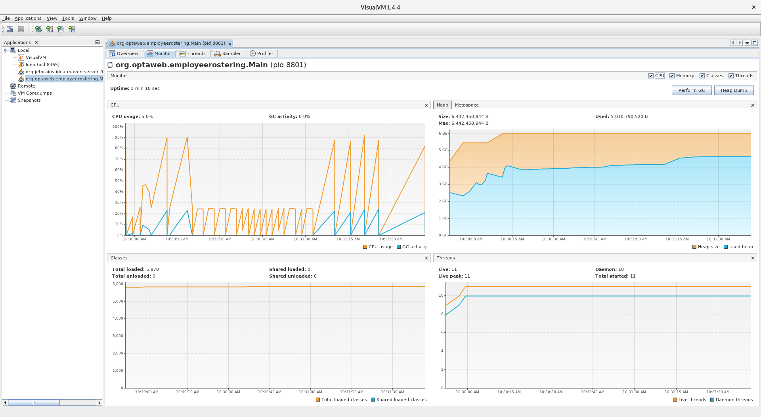
Task: Click the Perform GC button
Action: point(691,90)
